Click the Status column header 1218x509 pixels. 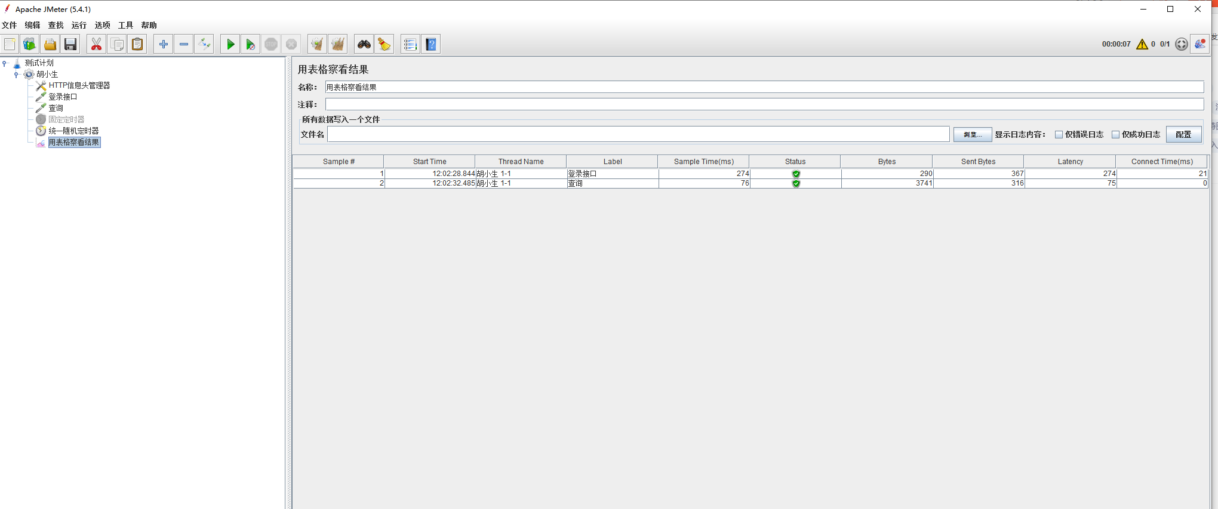pyautogui.click(x=795, y=162)
